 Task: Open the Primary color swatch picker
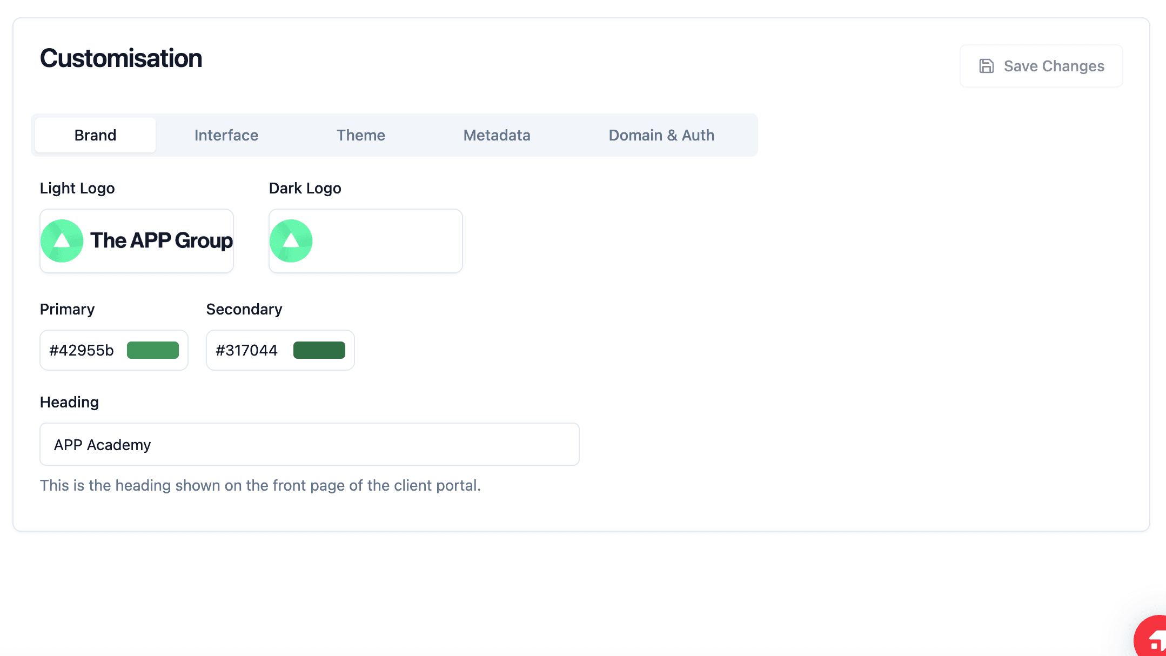click(x=153, y=350)
